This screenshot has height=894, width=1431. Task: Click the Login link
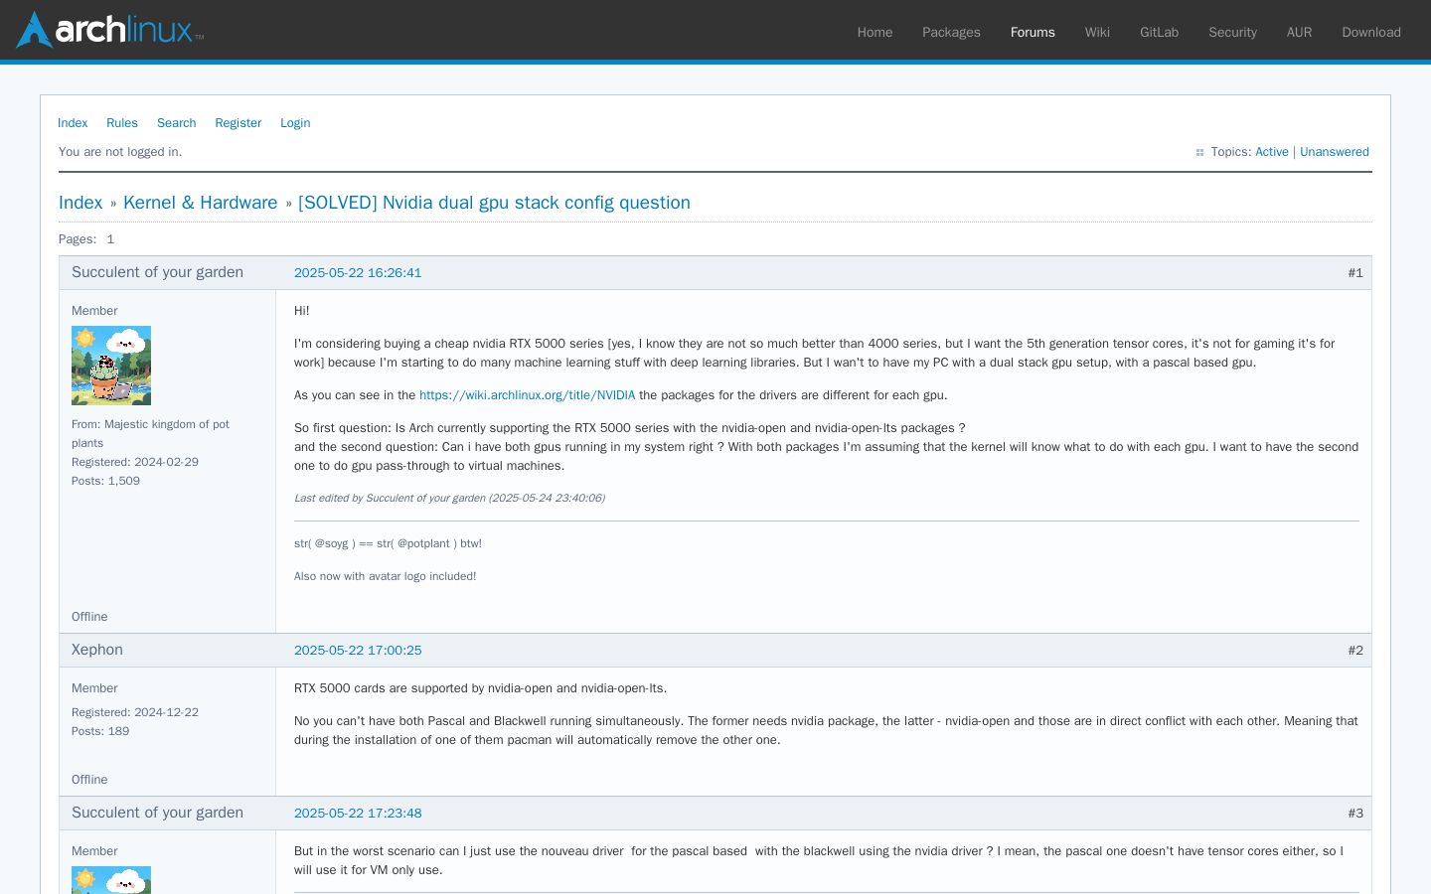pos(295,123)
